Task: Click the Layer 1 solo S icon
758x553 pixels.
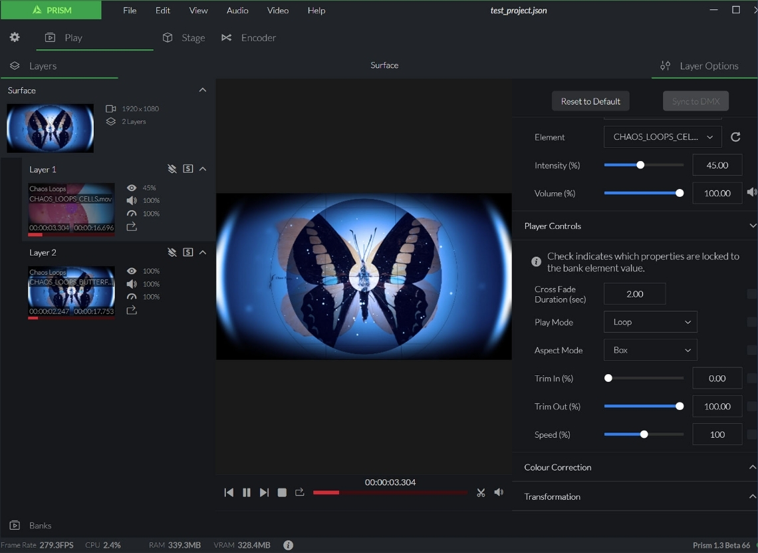Action: point(188,169)
